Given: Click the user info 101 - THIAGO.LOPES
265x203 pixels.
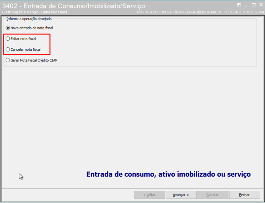Looking at the screenshot, I should click(179, 12).
